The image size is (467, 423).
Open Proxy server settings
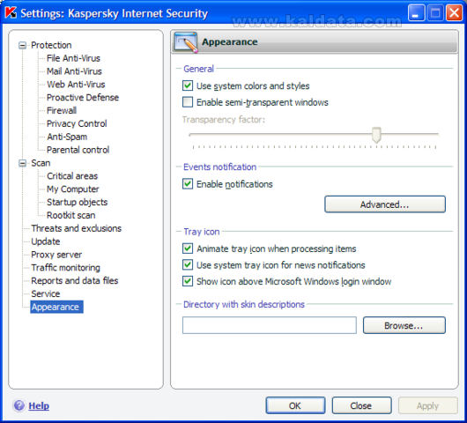pos(56,255)
